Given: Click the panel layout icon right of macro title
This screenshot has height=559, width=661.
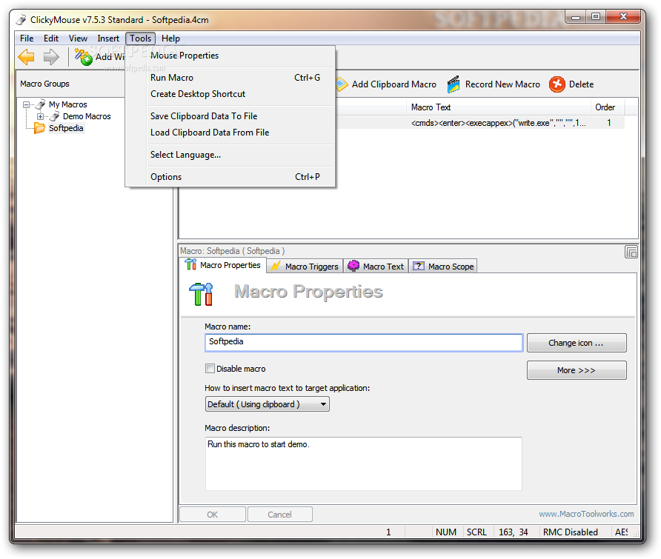Looking at the screenshot, I should (x=631, y=252).
